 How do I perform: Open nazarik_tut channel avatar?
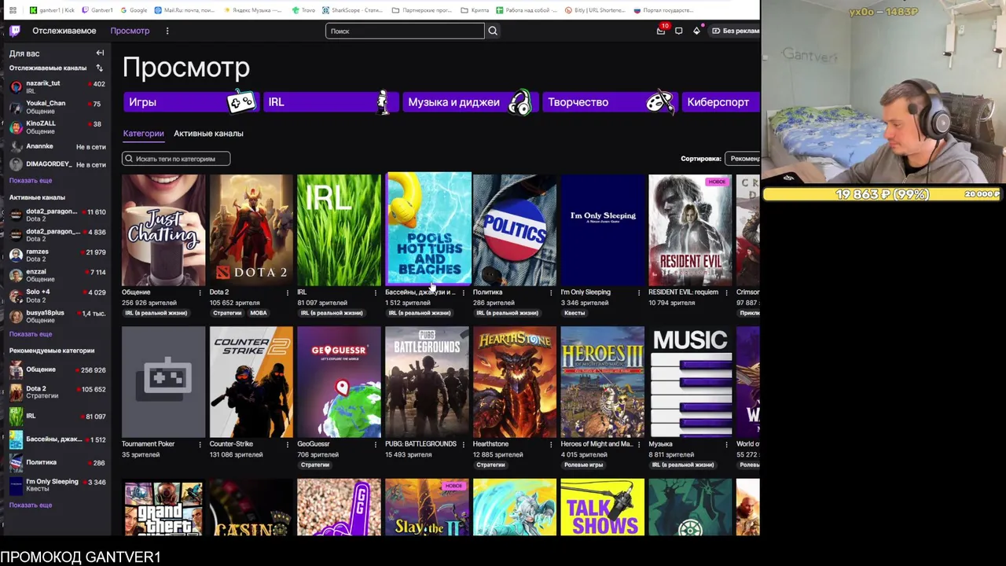(16, 86)
